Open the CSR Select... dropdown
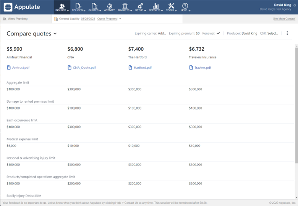 [272, 34]
